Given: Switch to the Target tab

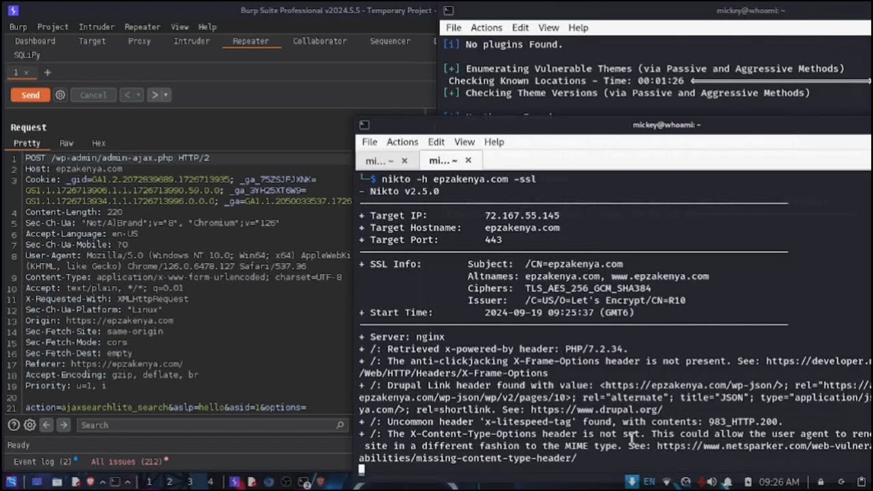Looking at the screenshot, I should (x=91, y=41).
